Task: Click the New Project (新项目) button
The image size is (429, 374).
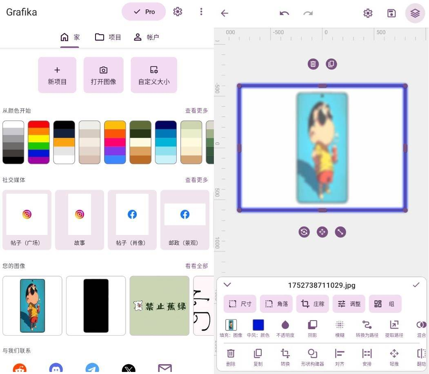Action: coord(57,75)
